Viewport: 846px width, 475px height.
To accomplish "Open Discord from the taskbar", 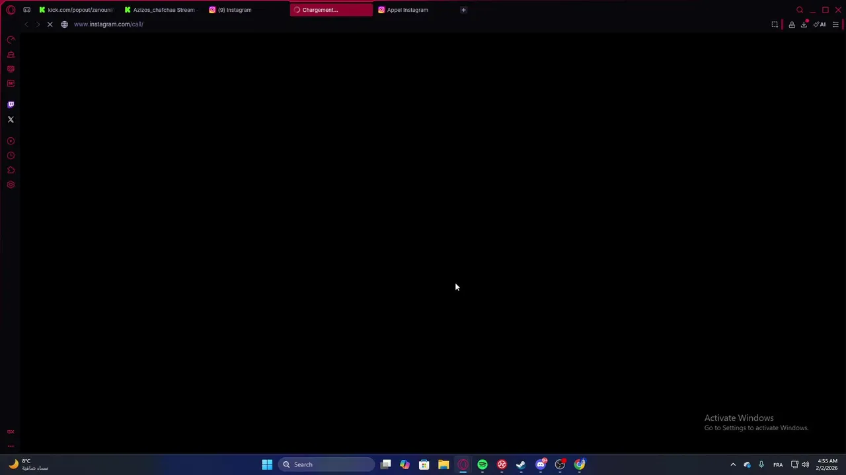I will click(541, 464).
